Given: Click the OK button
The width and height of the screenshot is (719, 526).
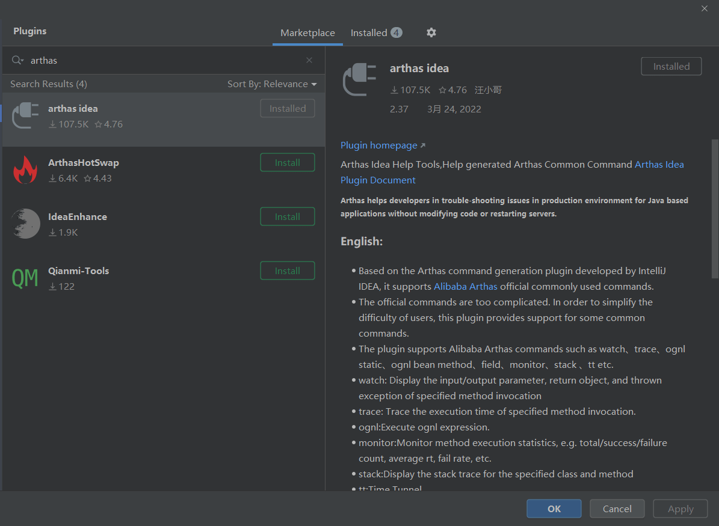Looking at the screenshot, I should [x=554, y=509].
